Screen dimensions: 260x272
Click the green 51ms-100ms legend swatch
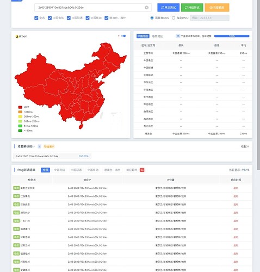click(x=20, y=126)
